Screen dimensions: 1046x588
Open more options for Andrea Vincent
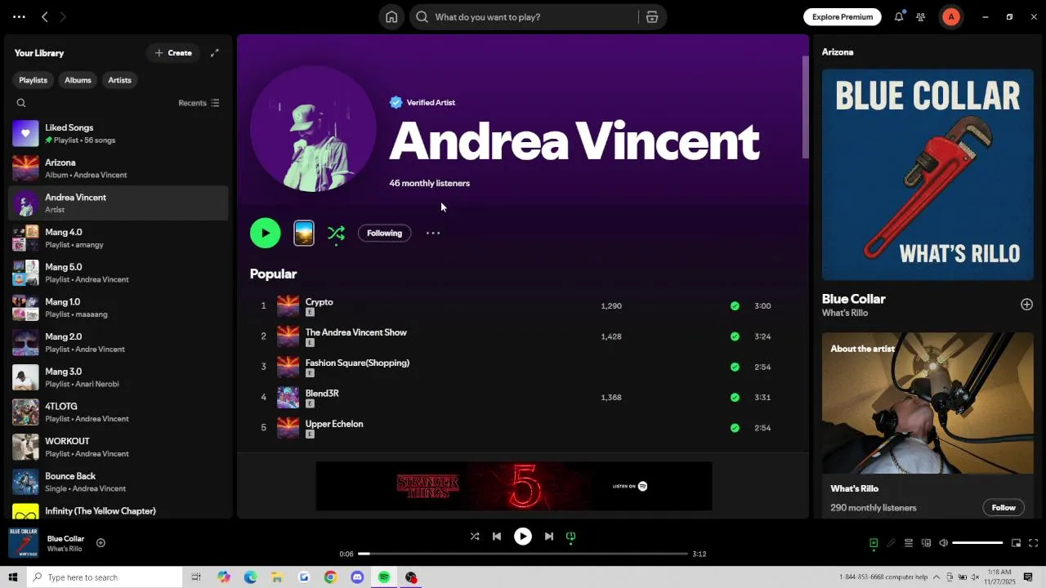pos(433,234)
